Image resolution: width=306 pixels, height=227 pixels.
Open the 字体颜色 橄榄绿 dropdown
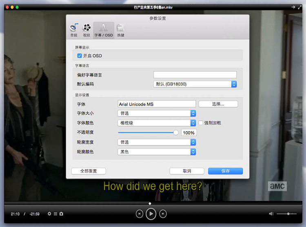(157, 123)
